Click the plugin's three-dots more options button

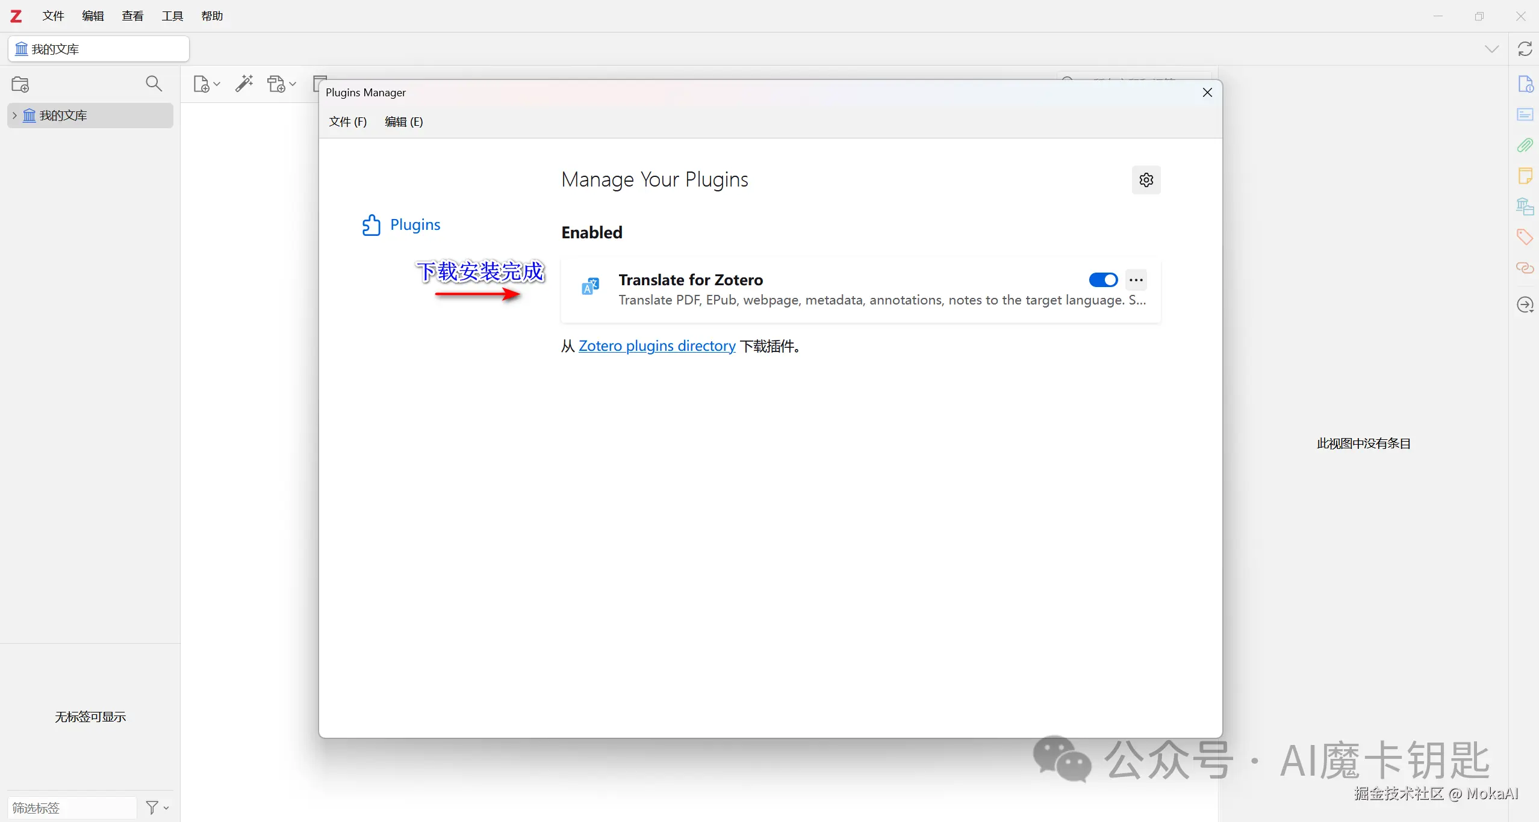(1136, 280)
